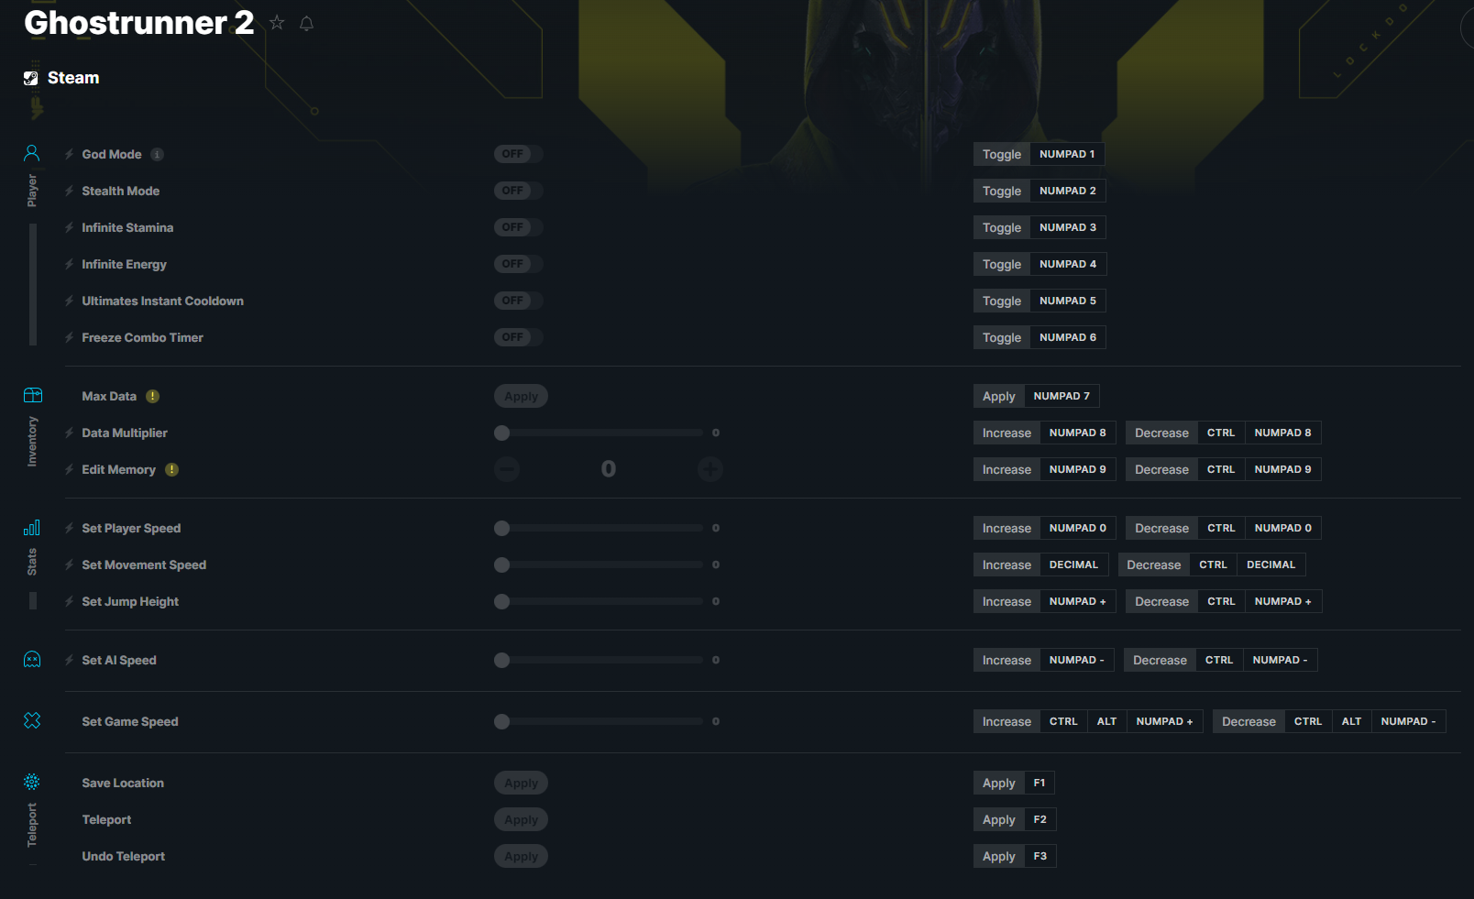Click the lightning icon beside Infinite Stamina
Viewport: 1474px width, 899px height.
point(70,227)
